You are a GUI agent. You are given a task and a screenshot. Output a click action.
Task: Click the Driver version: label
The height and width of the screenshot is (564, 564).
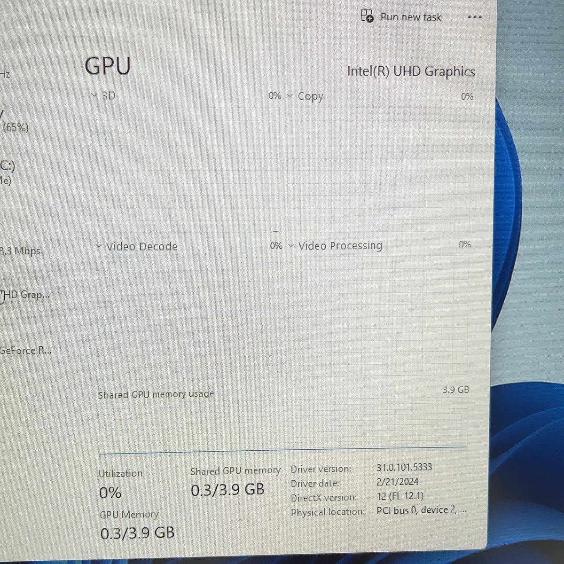point(321,469)
